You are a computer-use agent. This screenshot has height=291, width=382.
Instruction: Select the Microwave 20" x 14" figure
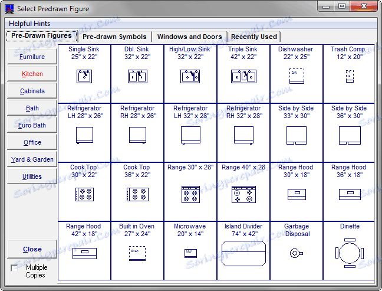(x=190, y=251)
